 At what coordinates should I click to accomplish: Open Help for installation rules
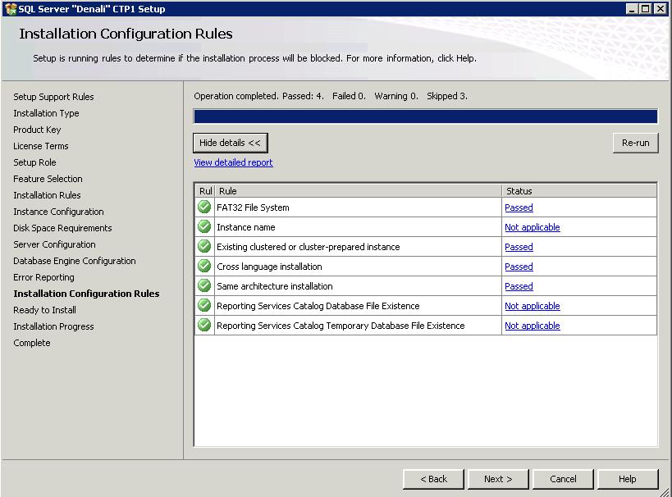[628, 479]
